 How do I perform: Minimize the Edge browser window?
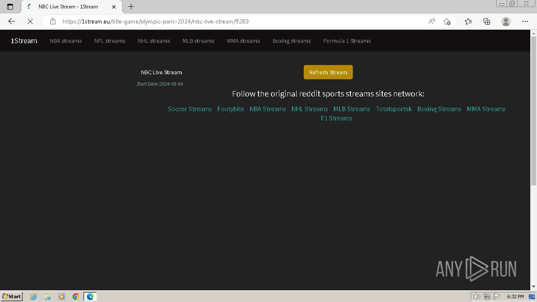click(502, 4)
